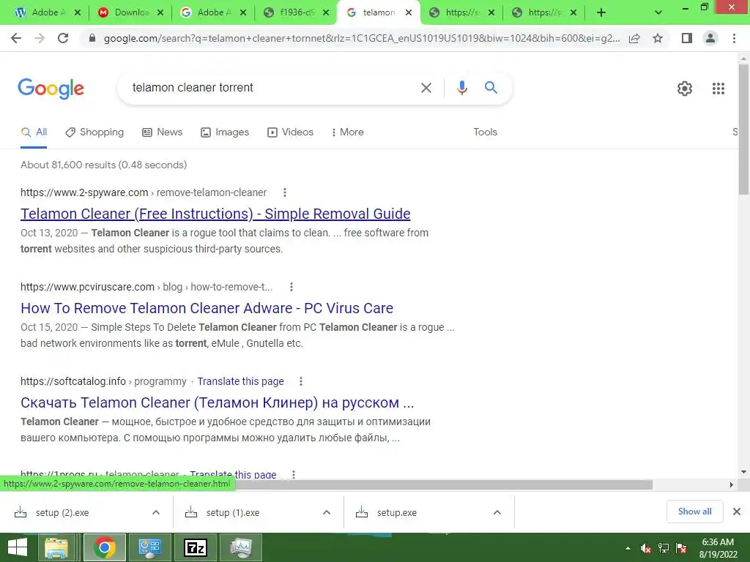Click the Google logo
The height and width of the screenshot is (562, 750).
pos(51,89)
